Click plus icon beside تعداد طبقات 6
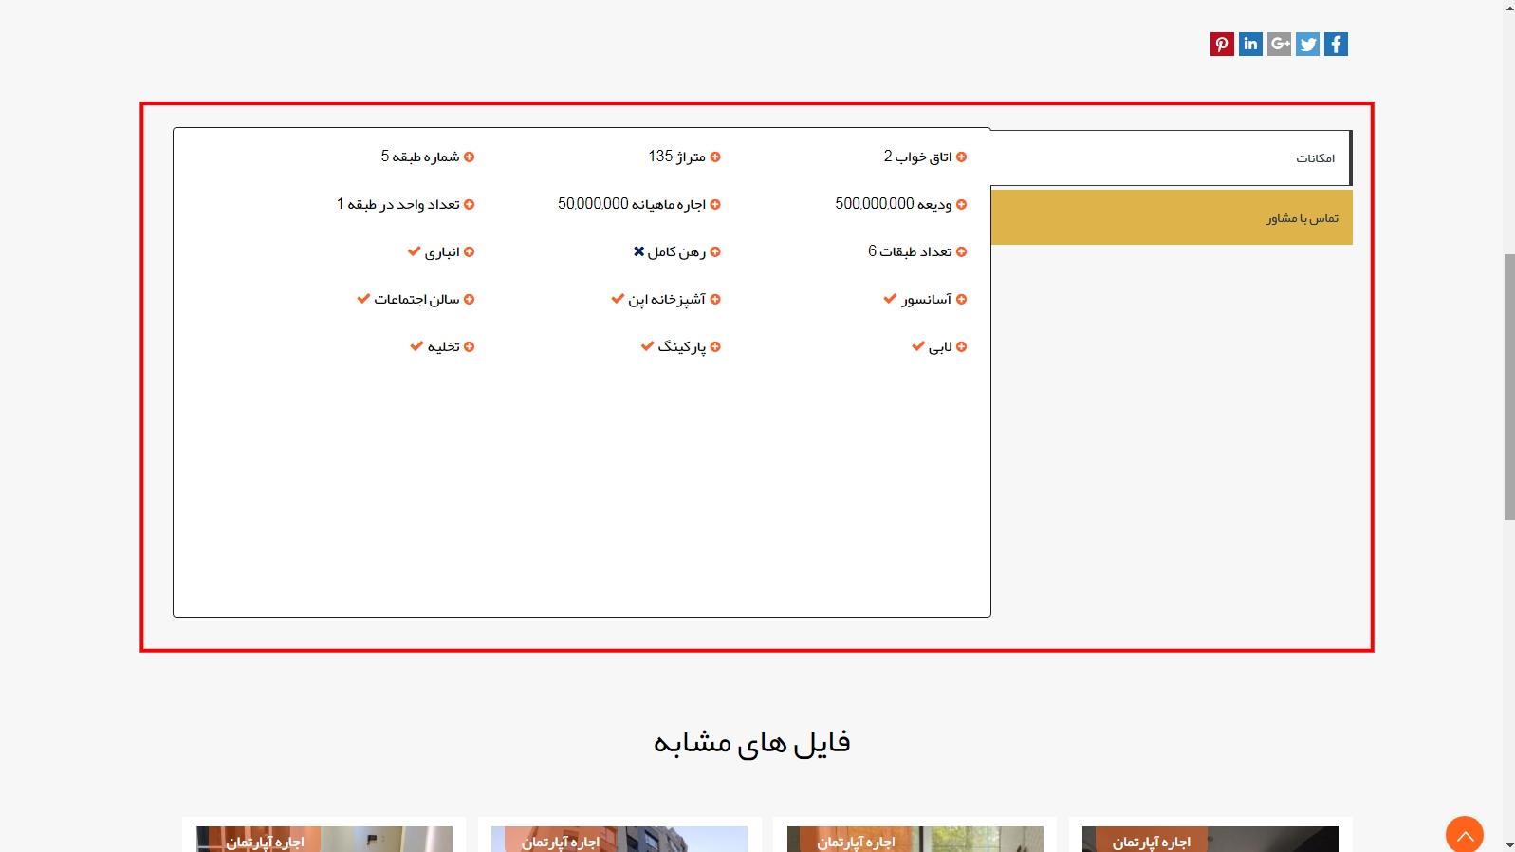The image size is (1515, 852). [961, 251]
